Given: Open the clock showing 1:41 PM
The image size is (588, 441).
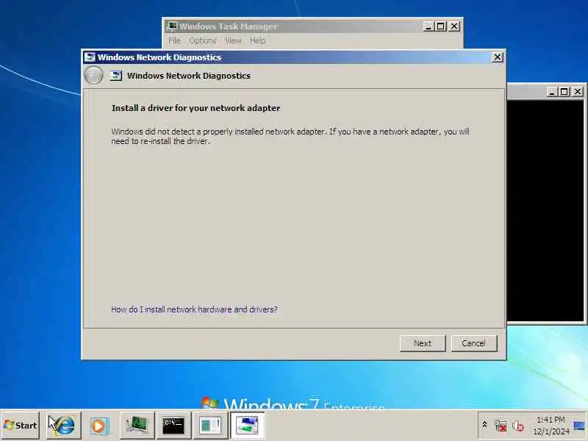Looking at the screenshot, I should [x=551, y=426].
